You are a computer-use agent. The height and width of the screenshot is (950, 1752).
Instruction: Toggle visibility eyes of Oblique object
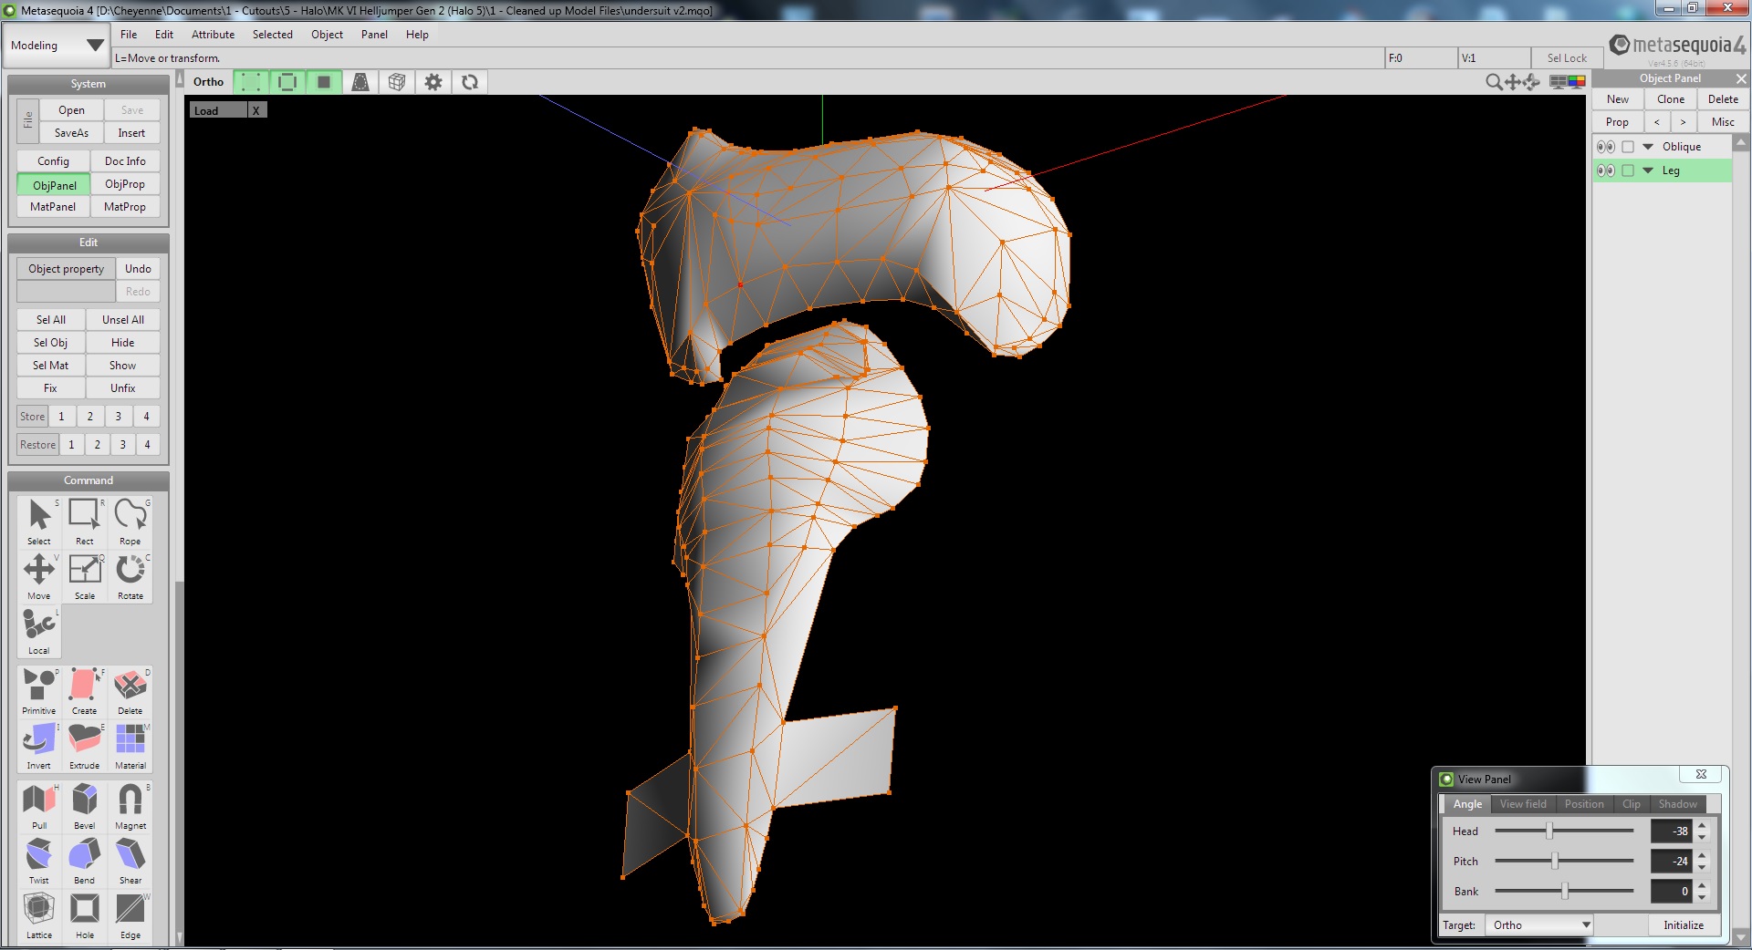tap(1606, 147)
